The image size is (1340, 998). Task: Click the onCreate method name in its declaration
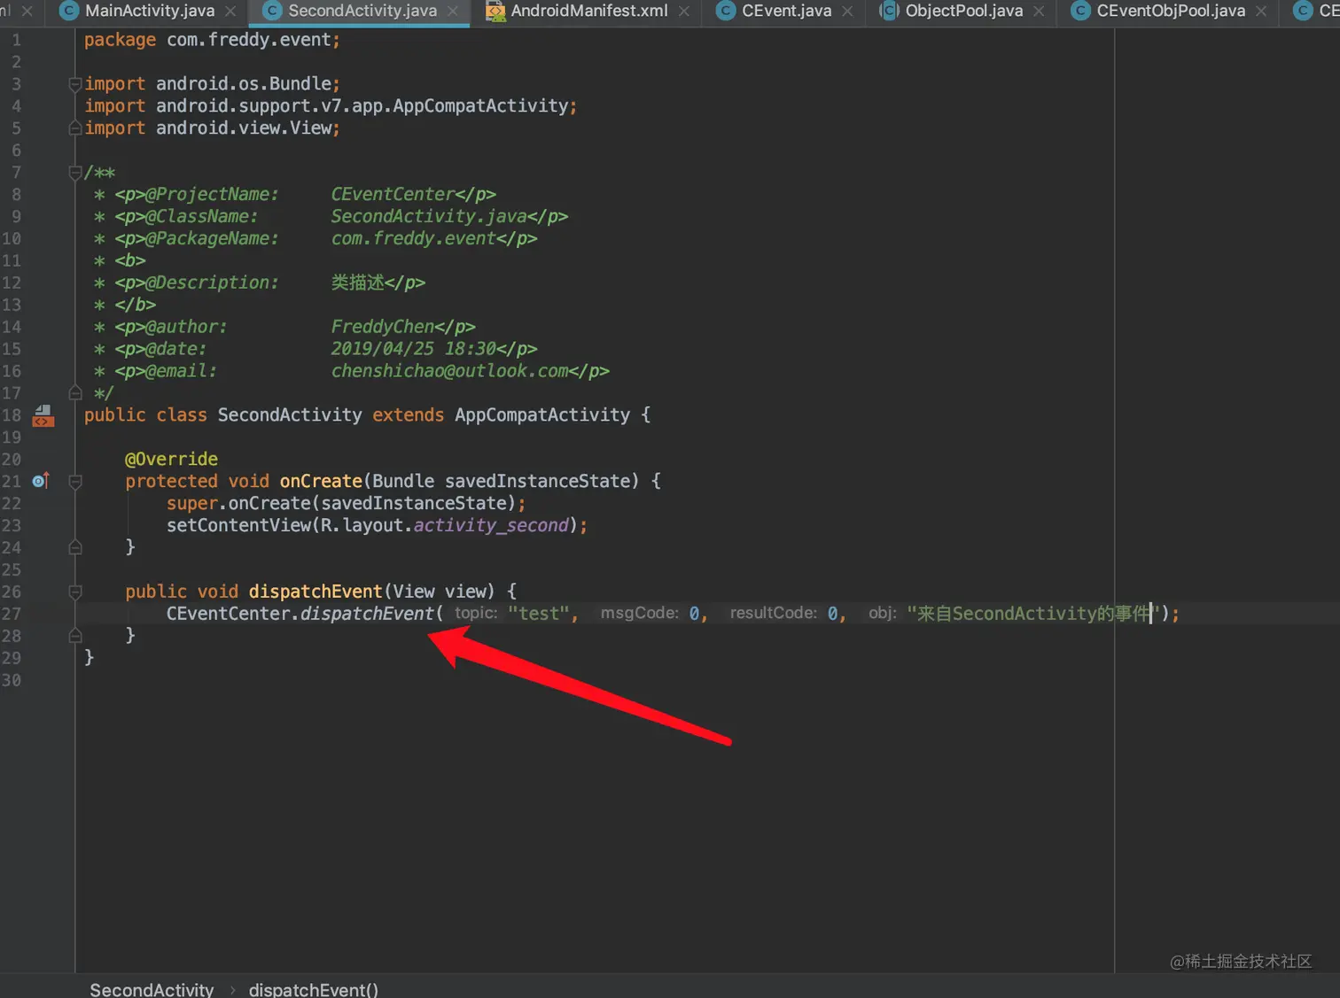tap(321, 482)
